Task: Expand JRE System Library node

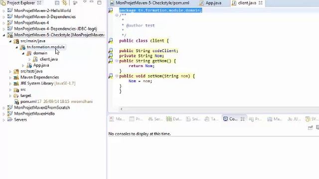Action: click(x=10, y=84)
